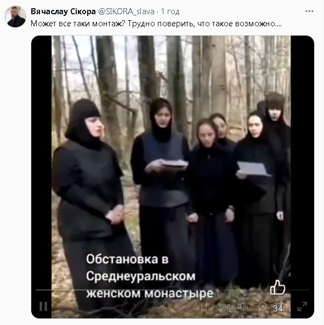Click the tweet text 'Может все таки монтаж?'
This screenshot has width=324, height=325.
click(78, 24)
